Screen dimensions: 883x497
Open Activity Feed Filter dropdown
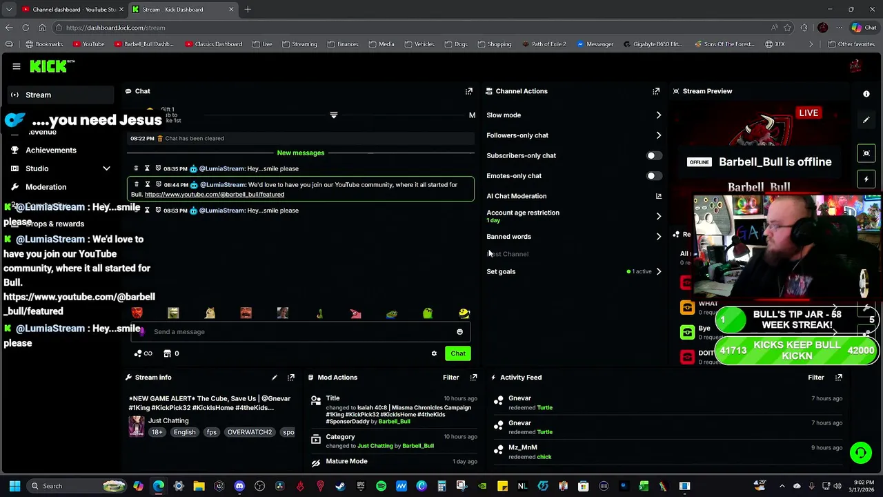[816, 378]
